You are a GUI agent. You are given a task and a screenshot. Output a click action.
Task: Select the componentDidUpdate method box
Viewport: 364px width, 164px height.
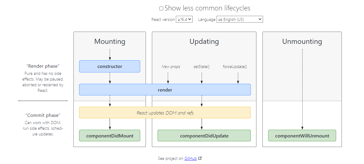204,136
